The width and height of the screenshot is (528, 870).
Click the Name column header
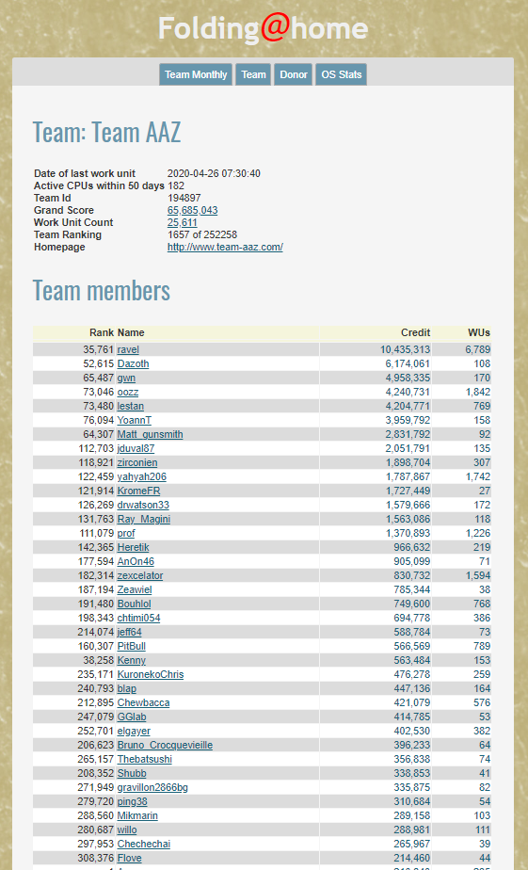(x=131, y=333)
